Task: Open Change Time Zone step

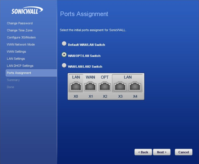Action: (x=20, y=30)
